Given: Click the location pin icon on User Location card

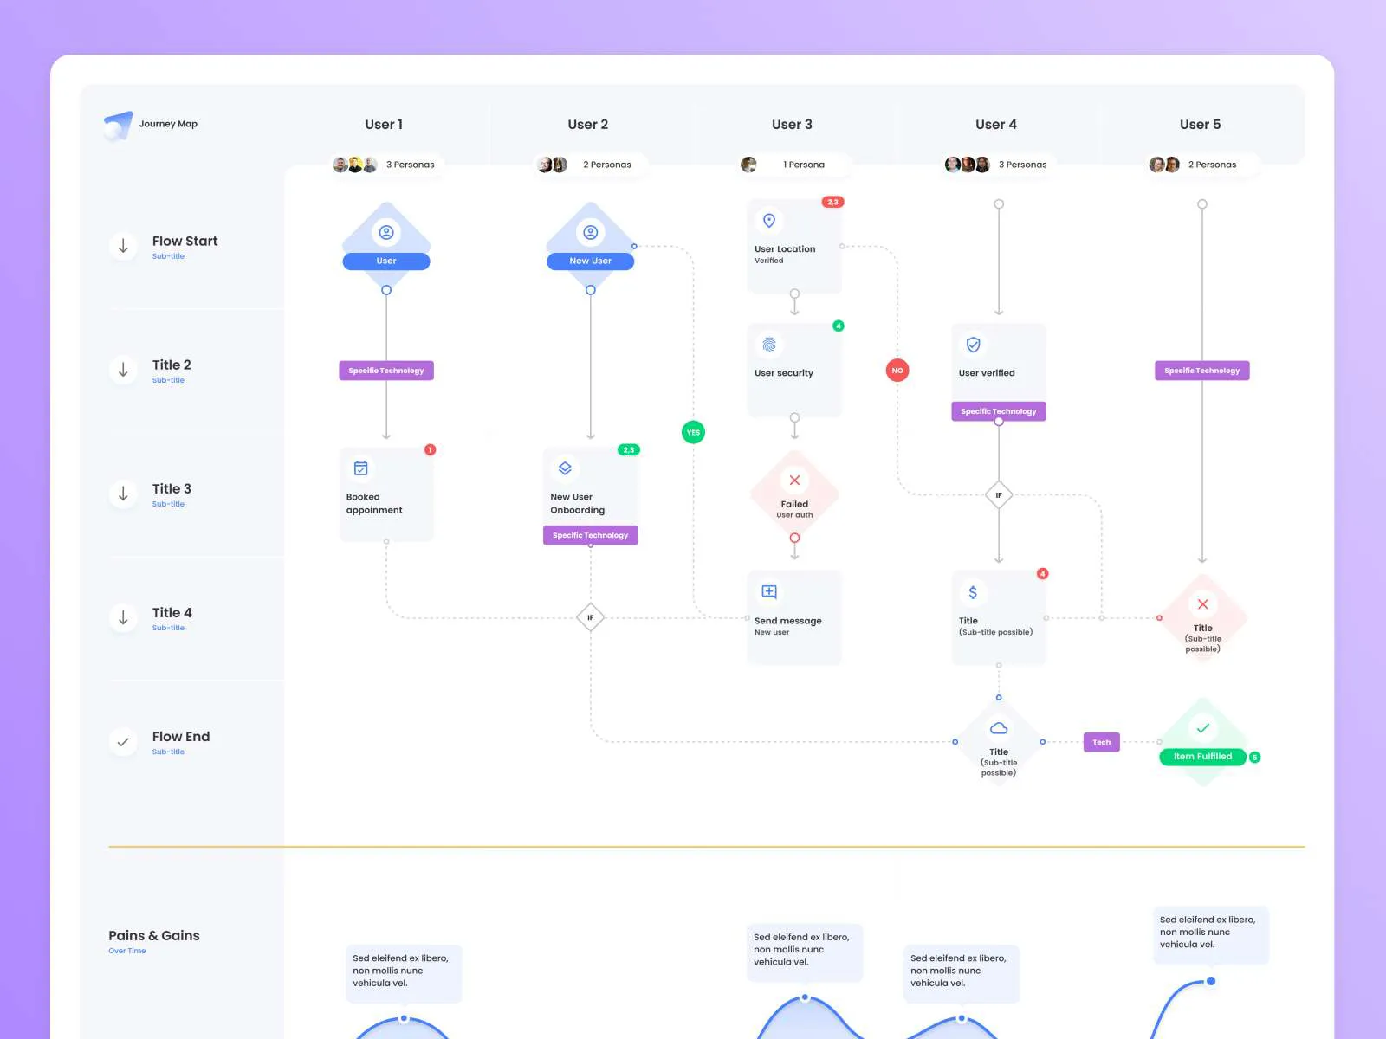Looking at the screenshot, I should click(770, 221).
